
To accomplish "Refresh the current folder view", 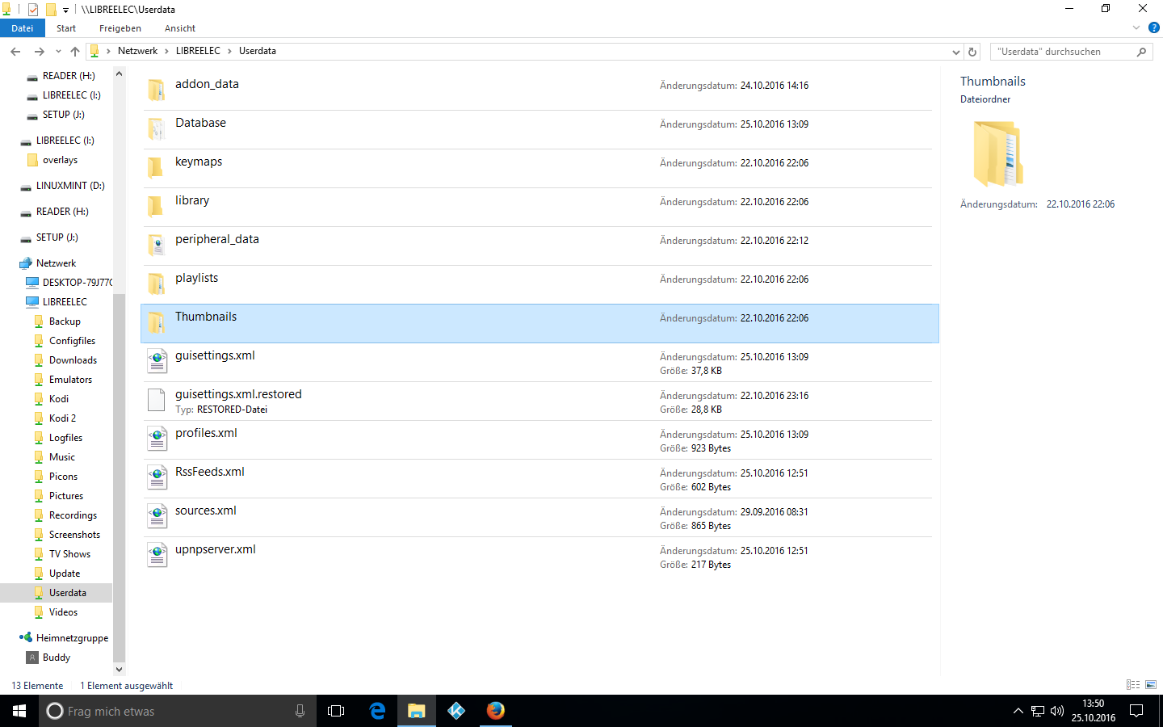I will [x=972, y=52].
